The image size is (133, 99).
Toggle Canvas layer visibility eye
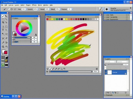(106, 72)
